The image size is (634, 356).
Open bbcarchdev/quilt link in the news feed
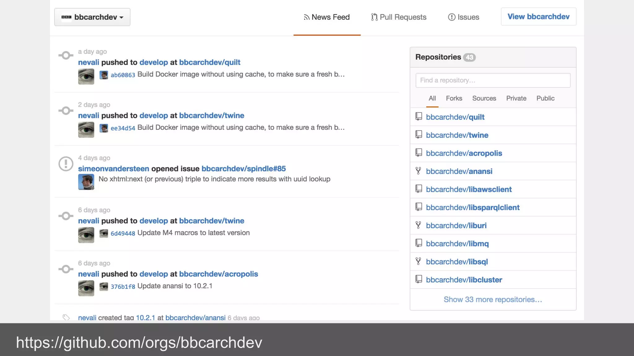click(210, 62)
